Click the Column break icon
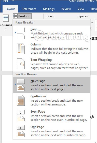Viewport: 97px width, 143px height. coord(21,49)
